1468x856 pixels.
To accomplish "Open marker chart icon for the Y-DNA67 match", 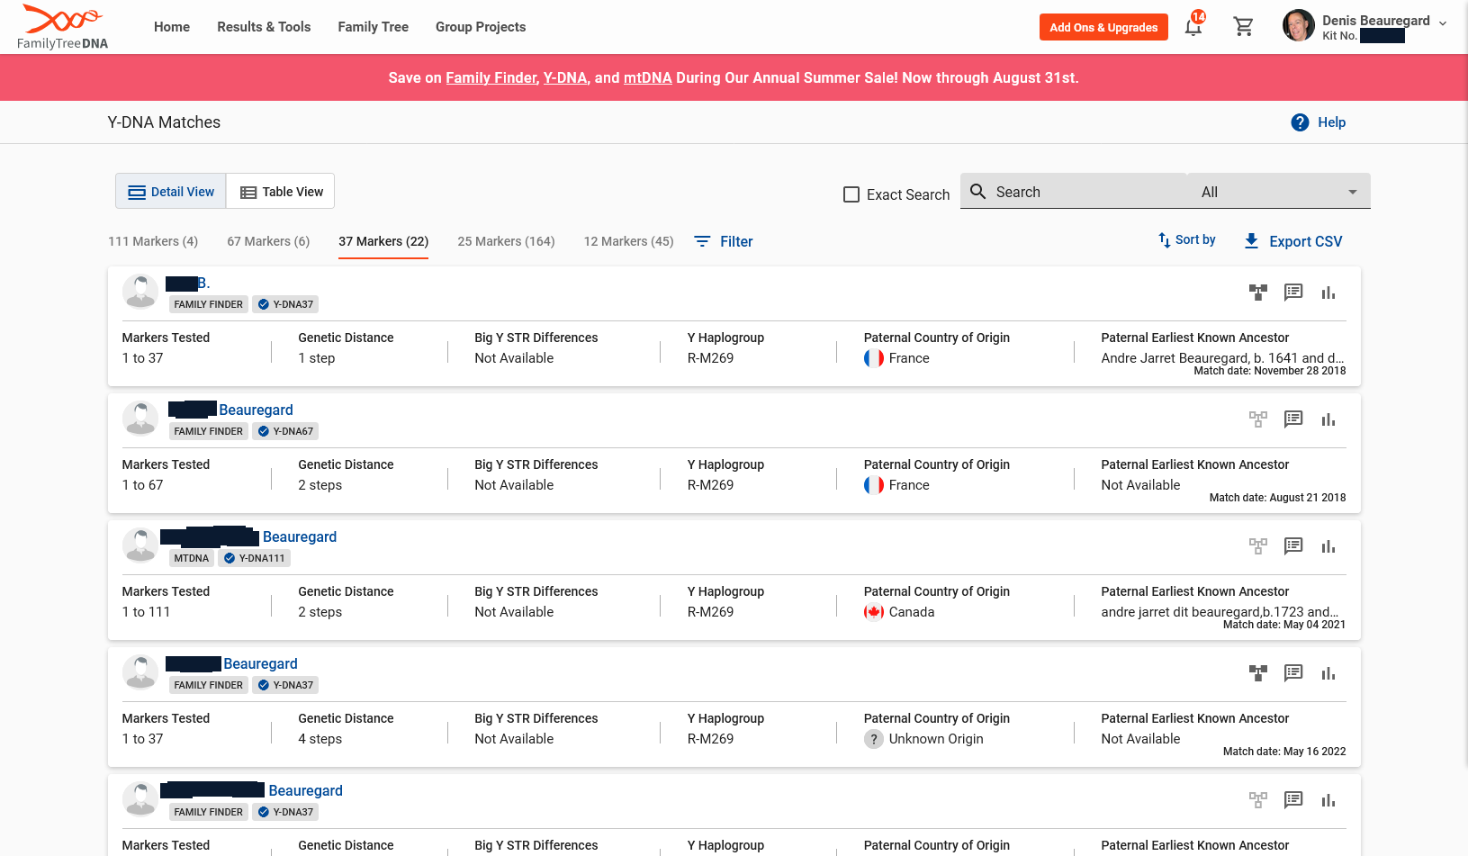I will tap(1328, 419).
